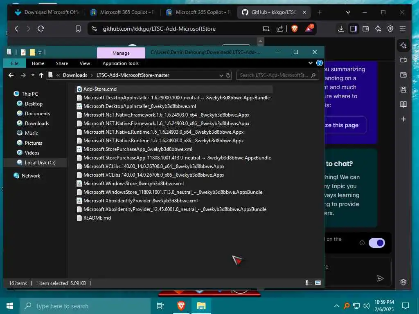Screen dimensions: 419x314
Task: Toggle the chat page context switch
Action: click(x=376, y=243)
